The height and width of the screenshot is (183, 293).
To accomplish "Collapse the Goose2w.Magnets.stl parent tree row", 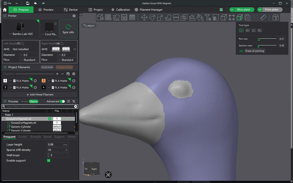I will click(4, 119).
